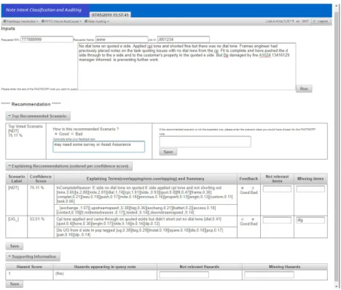341x290 pixels.
Task: Mark the NDT row feedback as Good
Action: point(242,188)
